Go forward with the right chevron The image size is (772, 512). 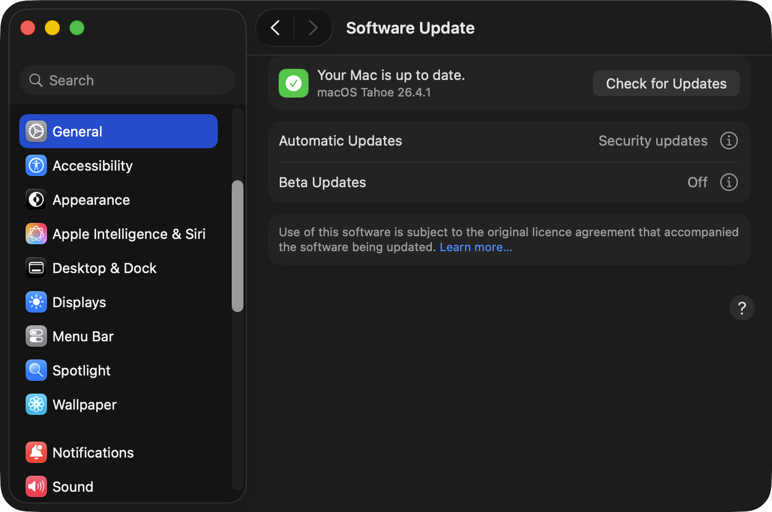313,28
